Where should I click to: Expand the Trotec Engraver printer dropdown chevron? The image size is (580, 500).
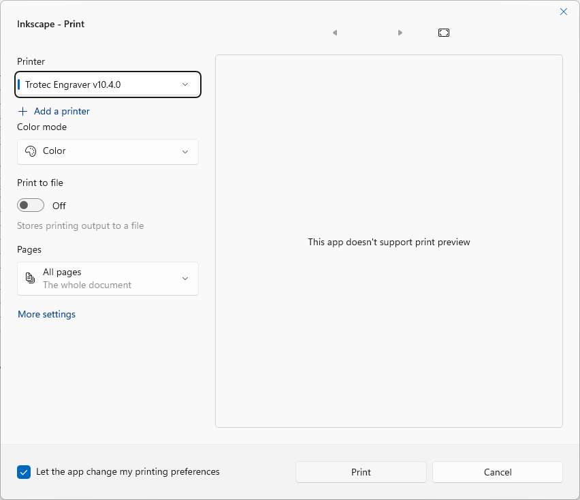coord(185,84)
